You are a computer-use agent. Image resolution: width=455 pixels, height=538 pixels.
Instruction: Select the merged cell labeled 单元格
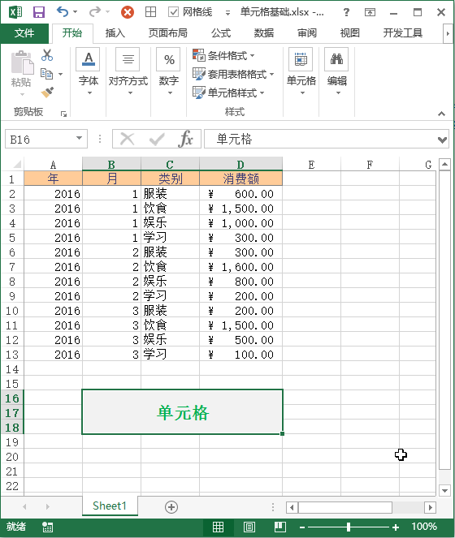[x=183, y=412]
